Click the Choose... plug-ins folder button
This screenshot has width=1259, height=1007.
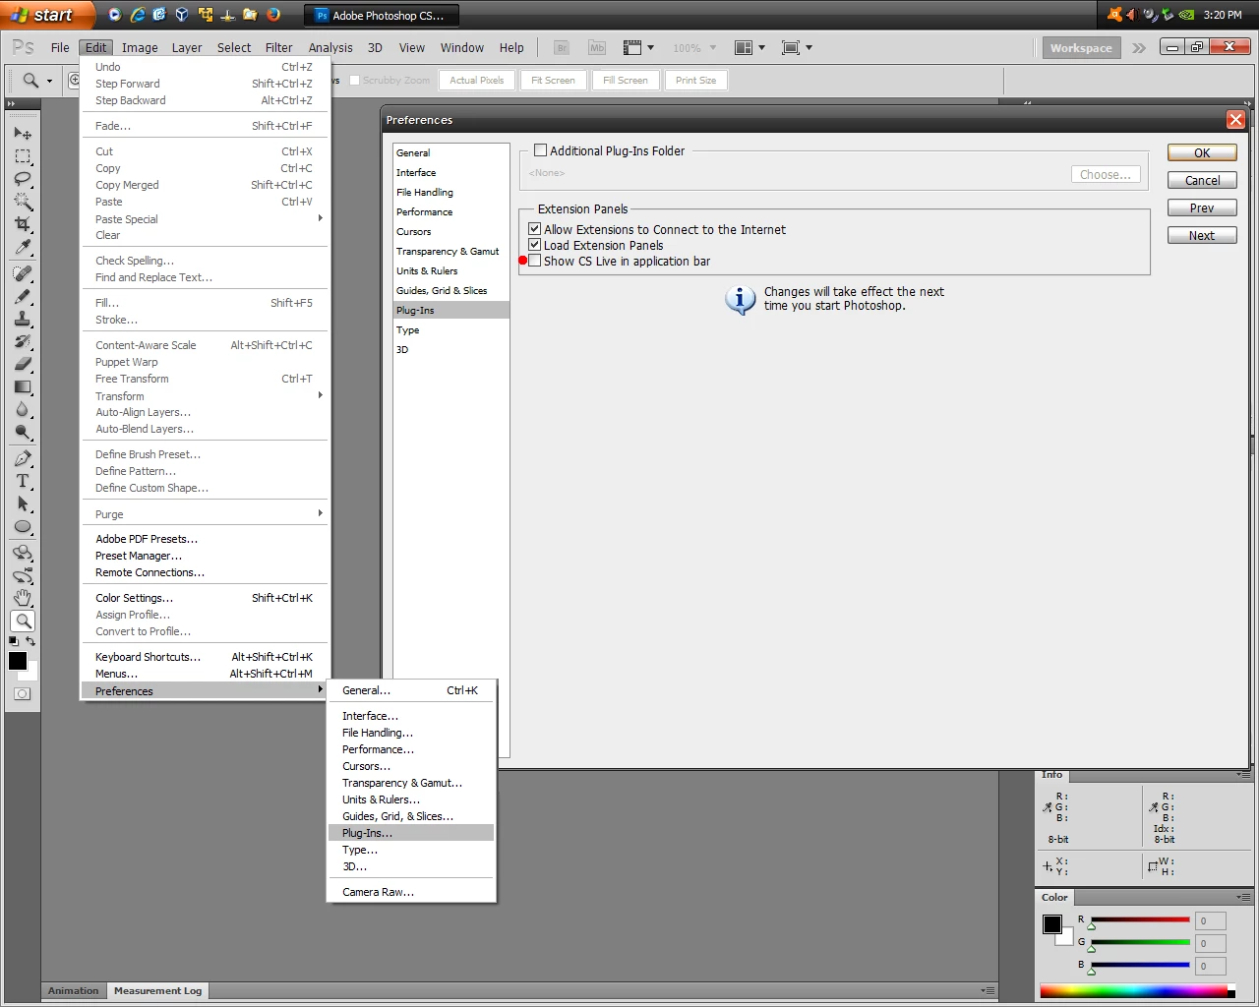pos(1106,174)
